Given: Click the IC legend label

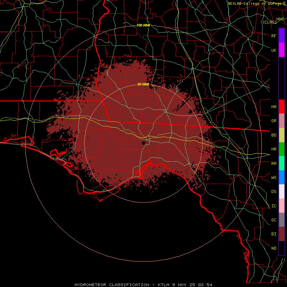Looking at the screenshot, I should coord(274,206).
